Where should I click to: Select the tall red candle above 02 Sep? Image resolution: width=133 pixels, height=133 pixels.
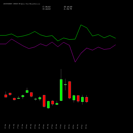pos(70,90)
